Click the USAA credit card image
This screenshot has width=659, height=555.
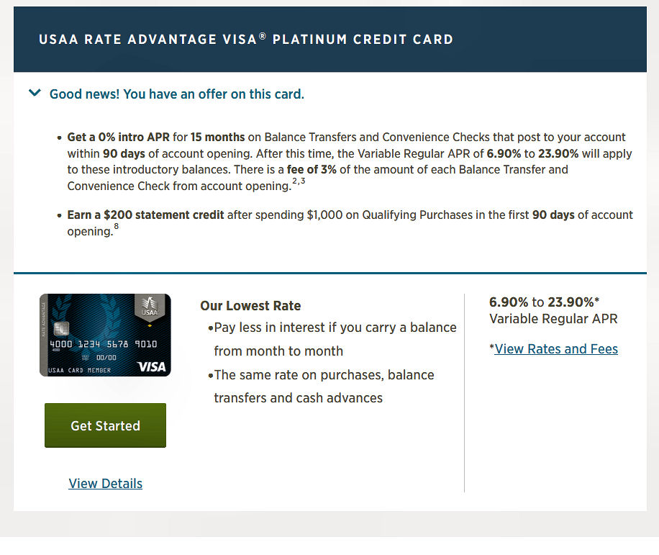(x=105, y=335)
